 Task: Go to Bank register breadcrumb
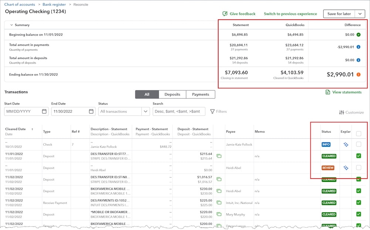click(54, 4)
